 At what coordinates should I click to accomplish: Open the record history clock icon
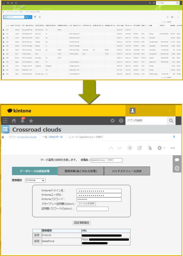pos(177,168)
